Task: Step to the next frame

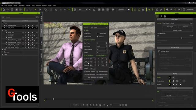Action: click(93, 105)
